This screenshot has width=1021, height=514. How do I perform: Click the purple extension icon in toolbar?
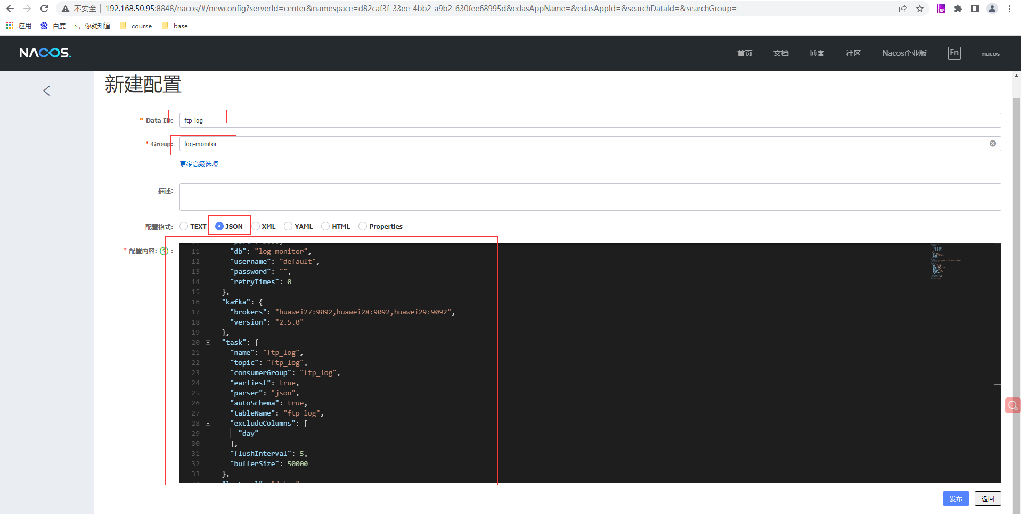click(941, 9)
